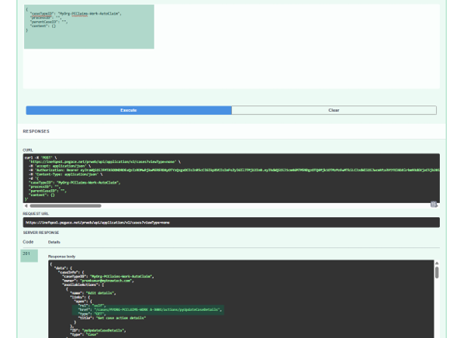The width and height of the screenshot is (467, 338).
Task: Click "Get case action details" title line
Action: coord(112,318)
